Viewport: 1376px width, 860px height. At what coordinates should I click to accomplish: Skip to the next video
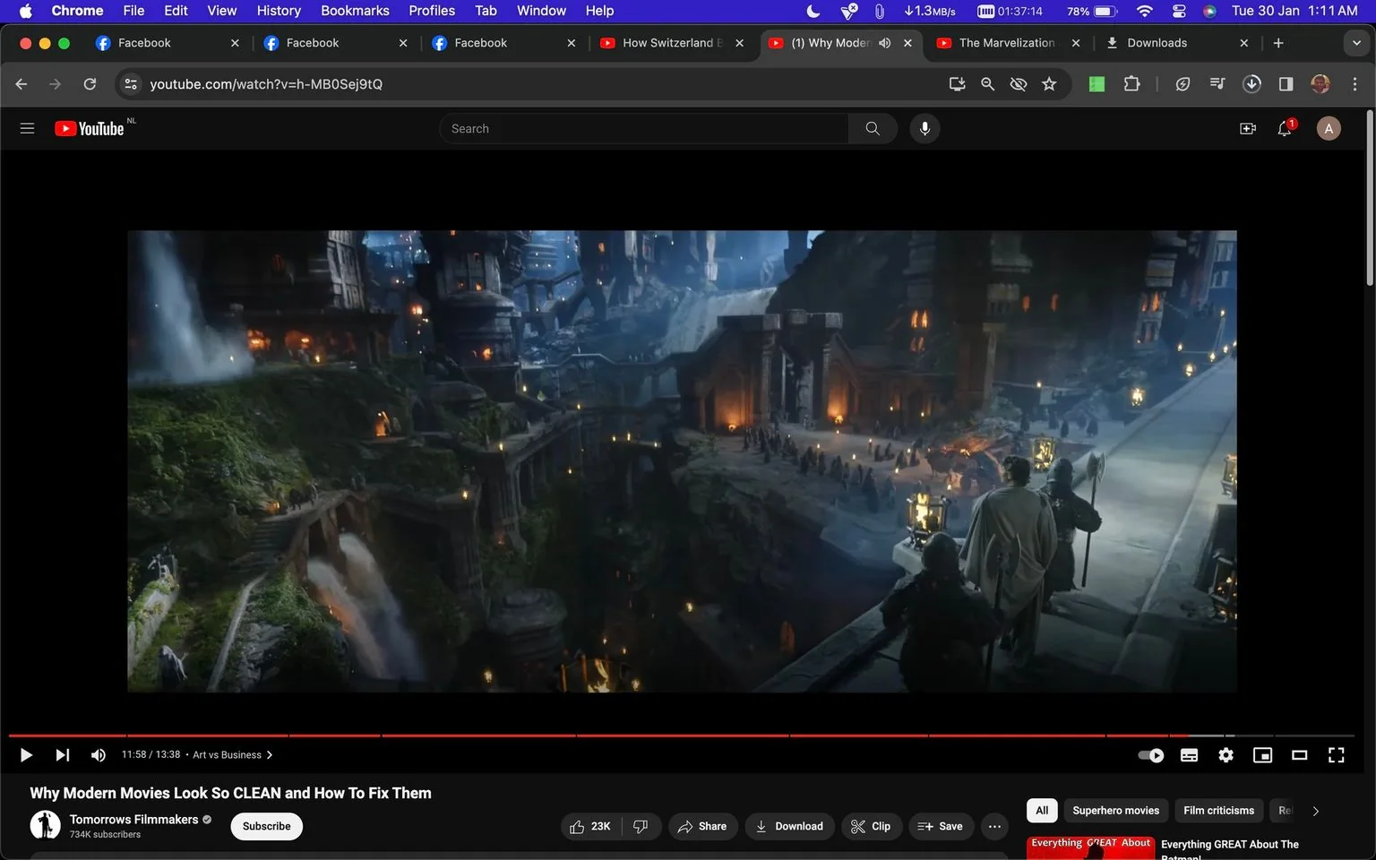tap(62, 755)
